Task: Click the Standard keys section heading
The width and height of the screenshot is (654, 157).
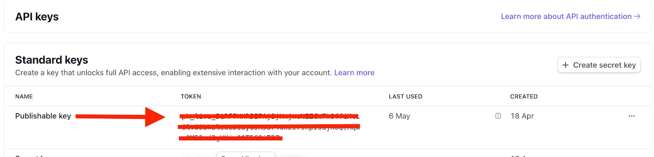Action: [52, 60]
